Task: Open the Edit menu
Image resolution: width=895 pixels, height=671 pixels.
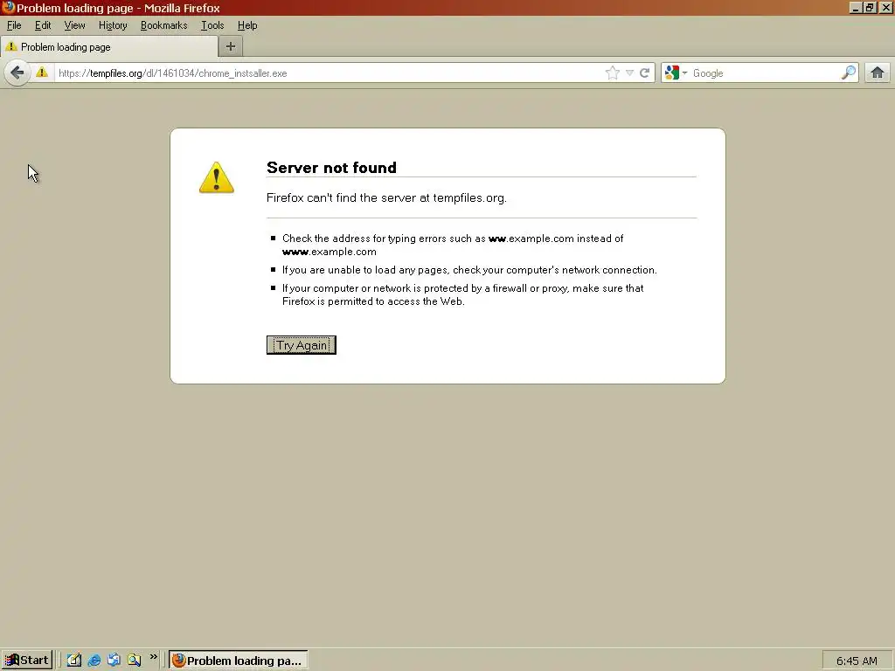Action: [43, 25]
